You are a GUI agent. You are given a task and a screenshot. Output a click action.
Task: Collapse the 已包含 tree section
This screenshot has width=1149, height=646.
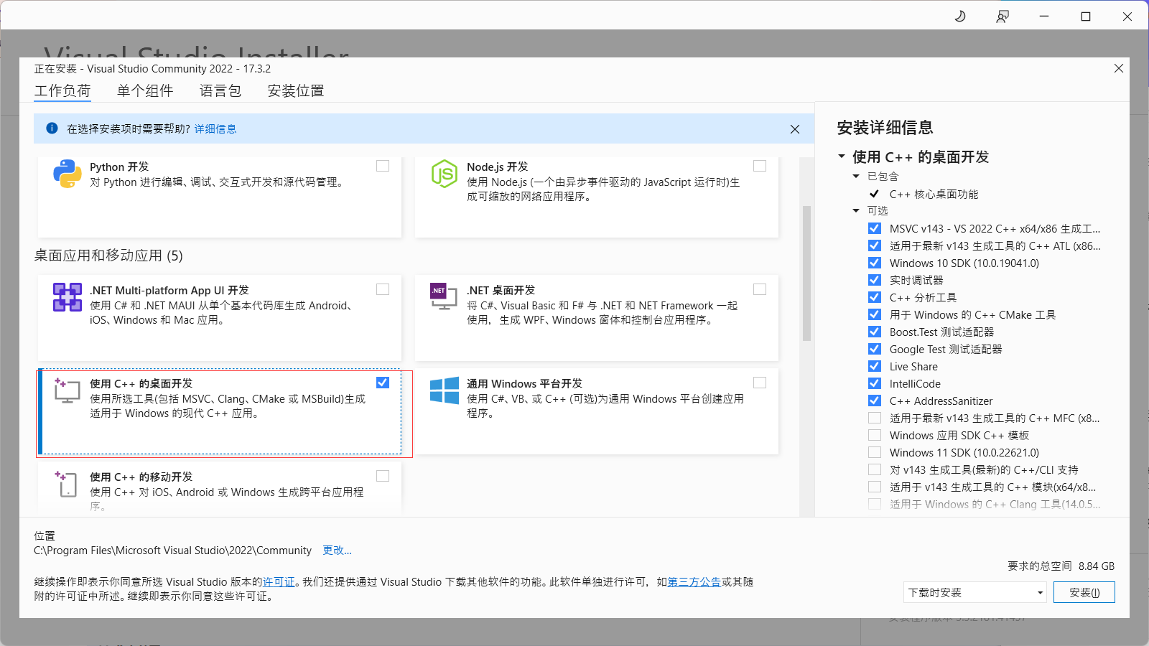pyautogui.click(x=856, y=177)
